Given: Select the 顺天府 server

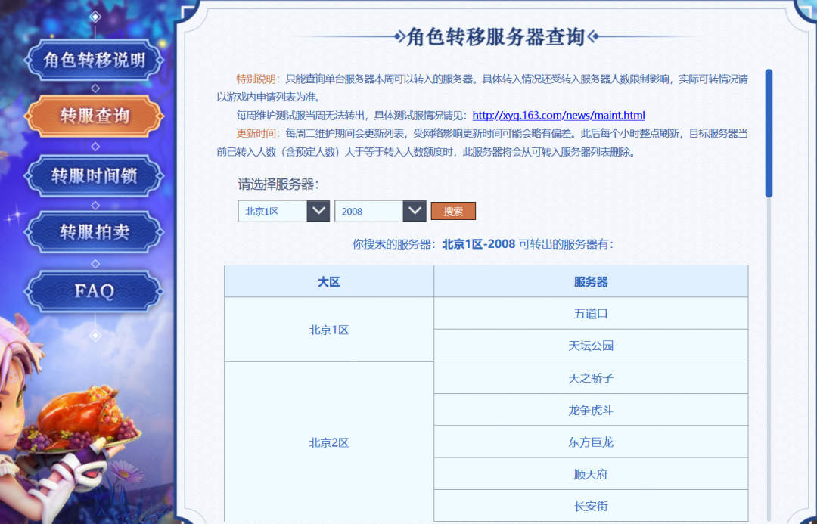Looking at the screenshot, I should coord(590,473).
